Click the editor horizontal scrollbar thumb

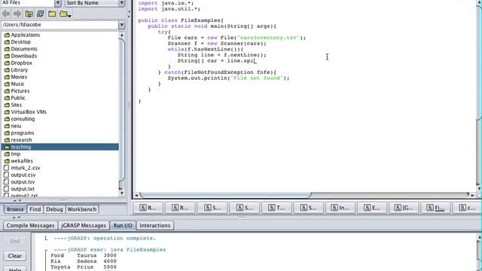click(225, 195)
